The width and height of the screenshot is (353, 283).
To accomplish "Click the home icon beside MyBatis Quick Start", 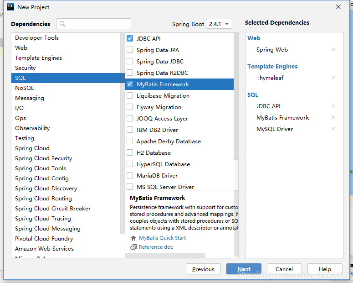I will [x=133, y=238].
